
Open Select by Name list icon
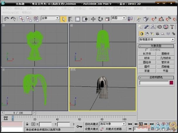[70, 19]
